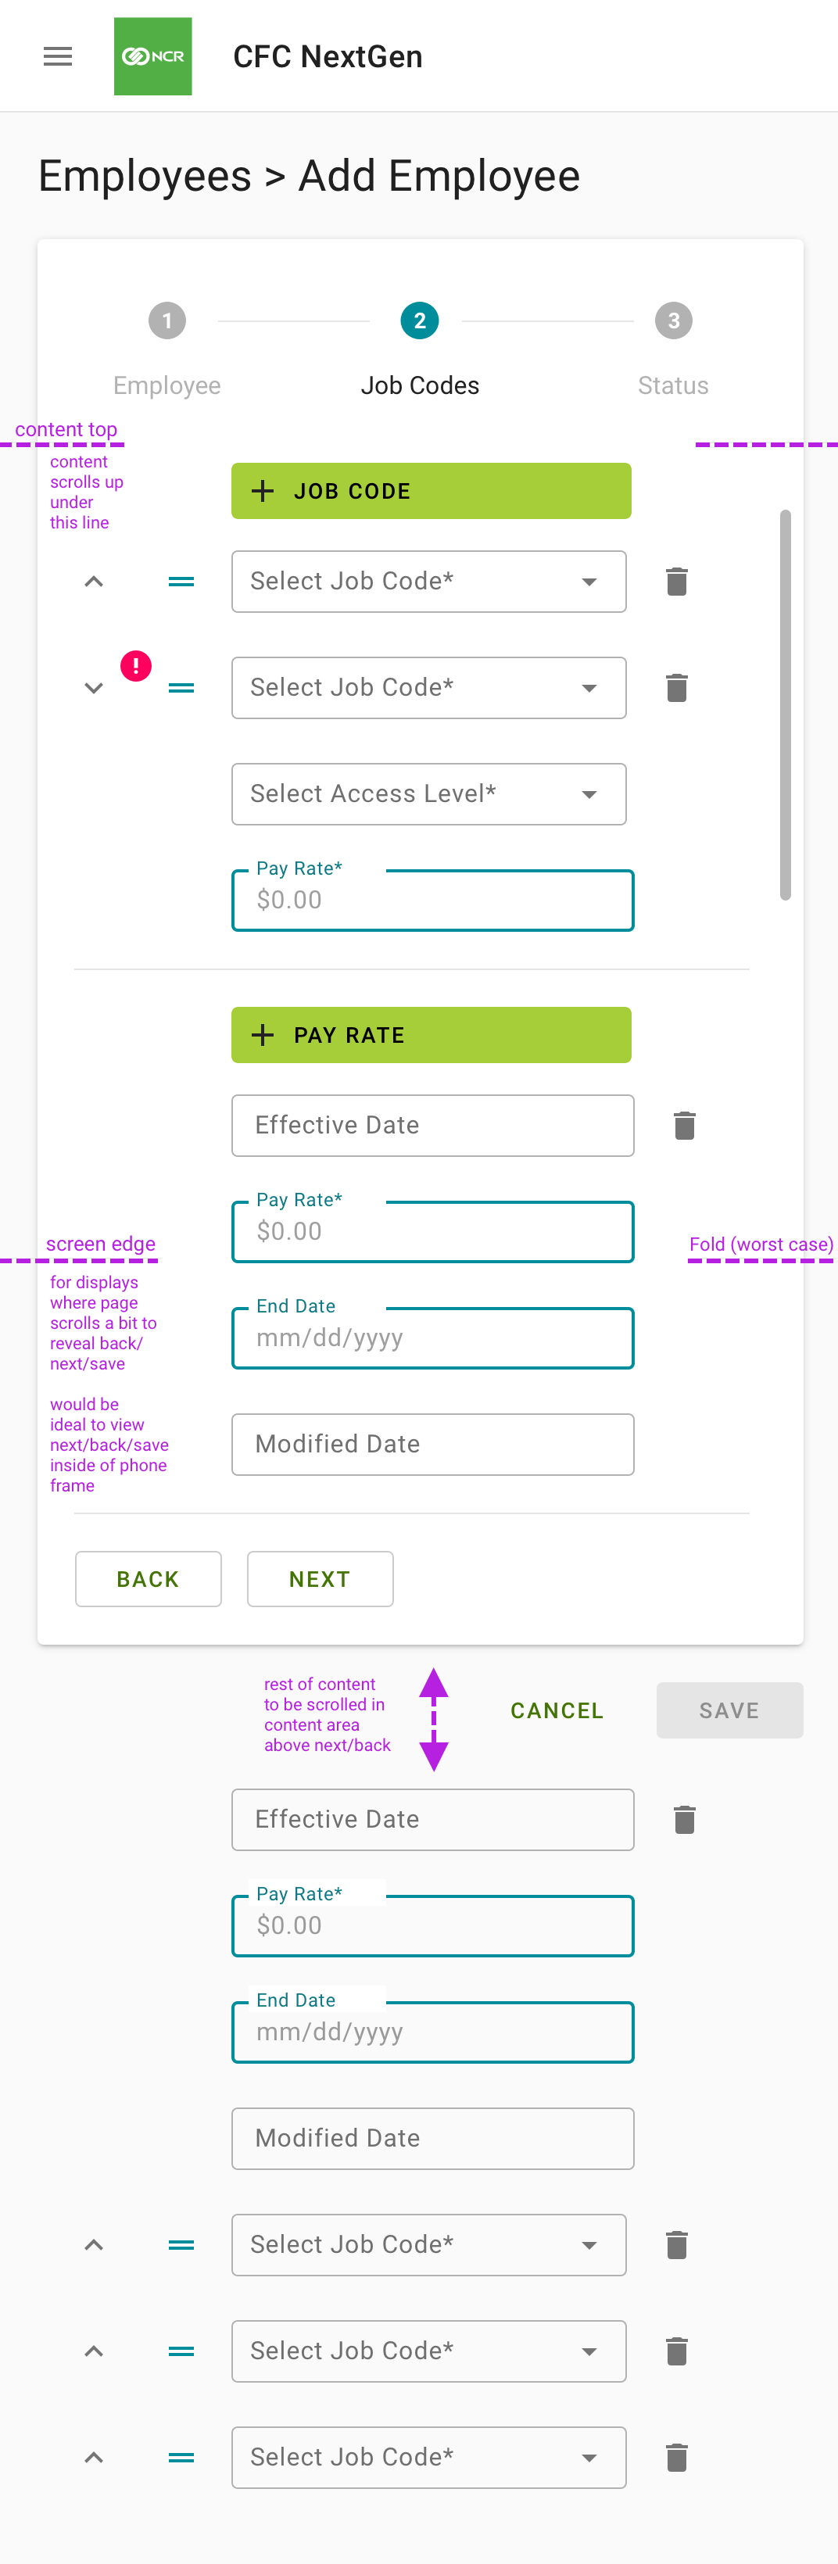Open the first Select Job Code dropdown

[x=429, y=582]
